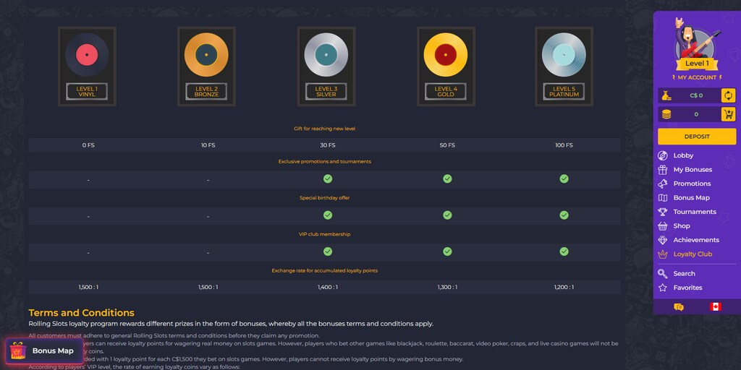Open the coins shop cart icon

pos(728,114)
